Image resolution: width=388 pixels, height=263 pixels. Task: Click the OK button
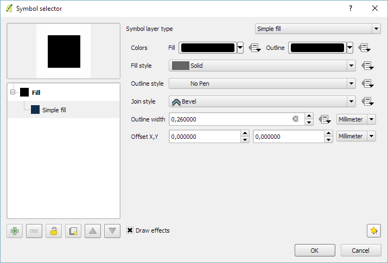315,251
